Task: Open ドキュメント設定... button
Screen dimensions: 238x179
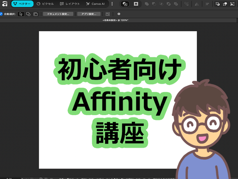Action: [58, 14]
